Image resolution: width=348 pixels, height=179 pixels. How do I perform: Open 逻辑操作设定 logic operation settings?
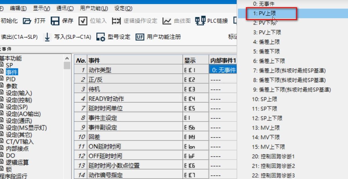[x=116, y=21]
